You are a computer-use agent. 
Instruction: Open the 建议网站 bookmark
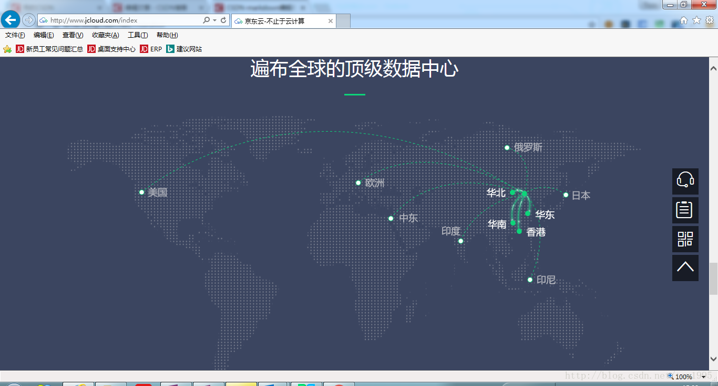(x=184, y=49)
